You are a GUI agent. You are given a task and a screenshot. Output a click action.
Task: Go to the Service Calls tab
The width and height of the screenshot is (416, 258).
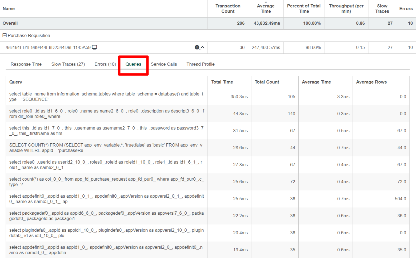tap(164, 64)
